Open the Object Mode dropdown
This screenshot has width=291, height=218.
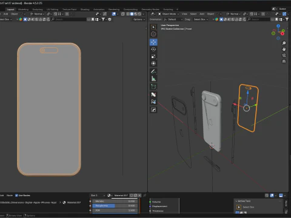click(x=169, y=14)
